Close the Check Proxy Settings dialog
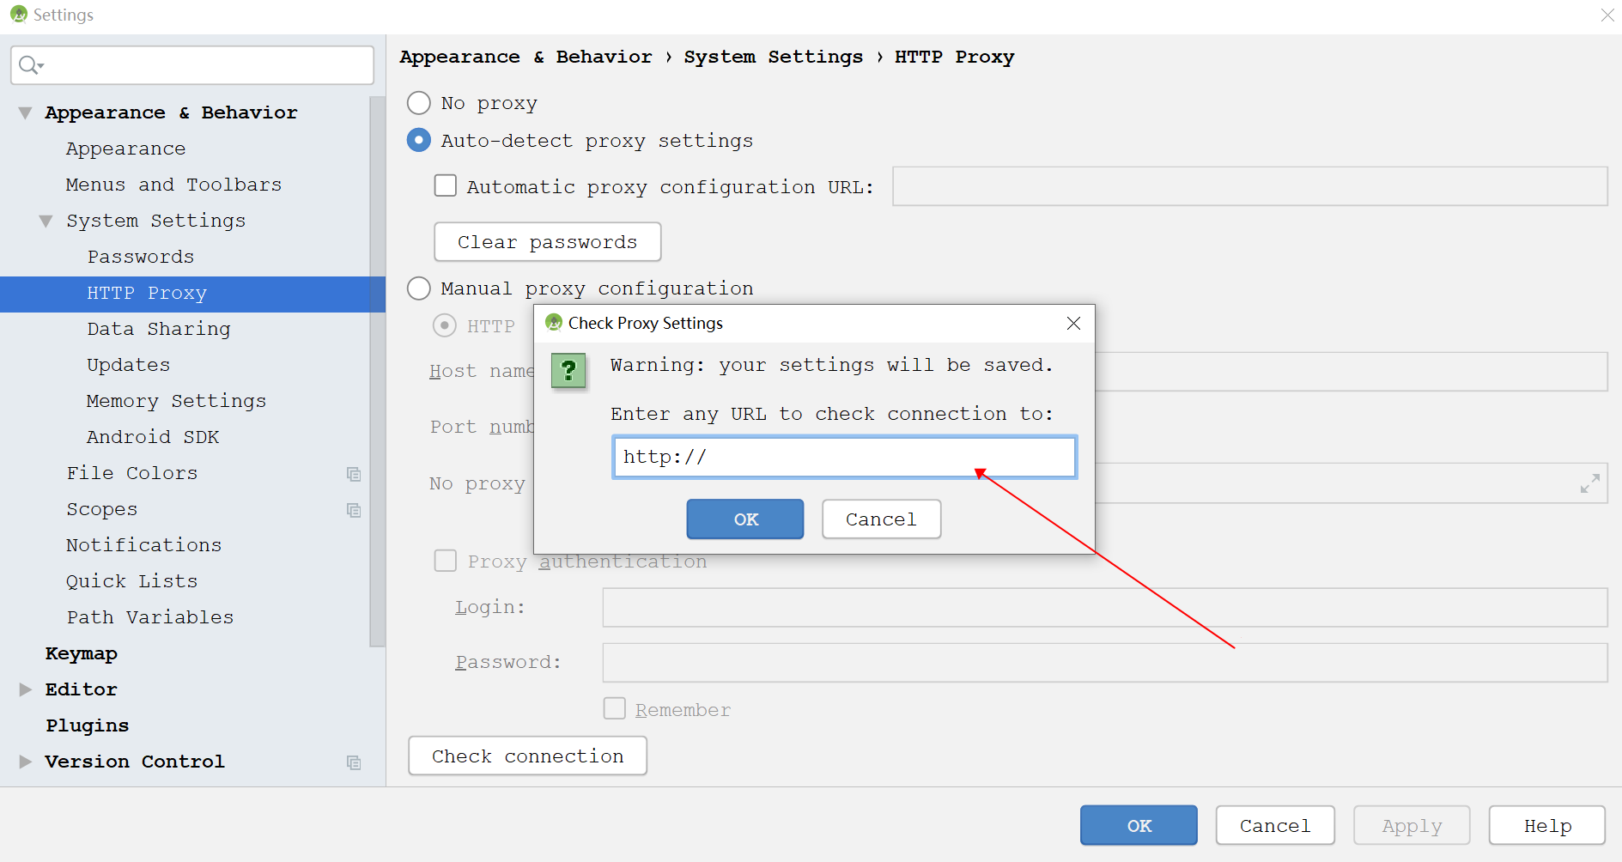 tap(1072, 323)
